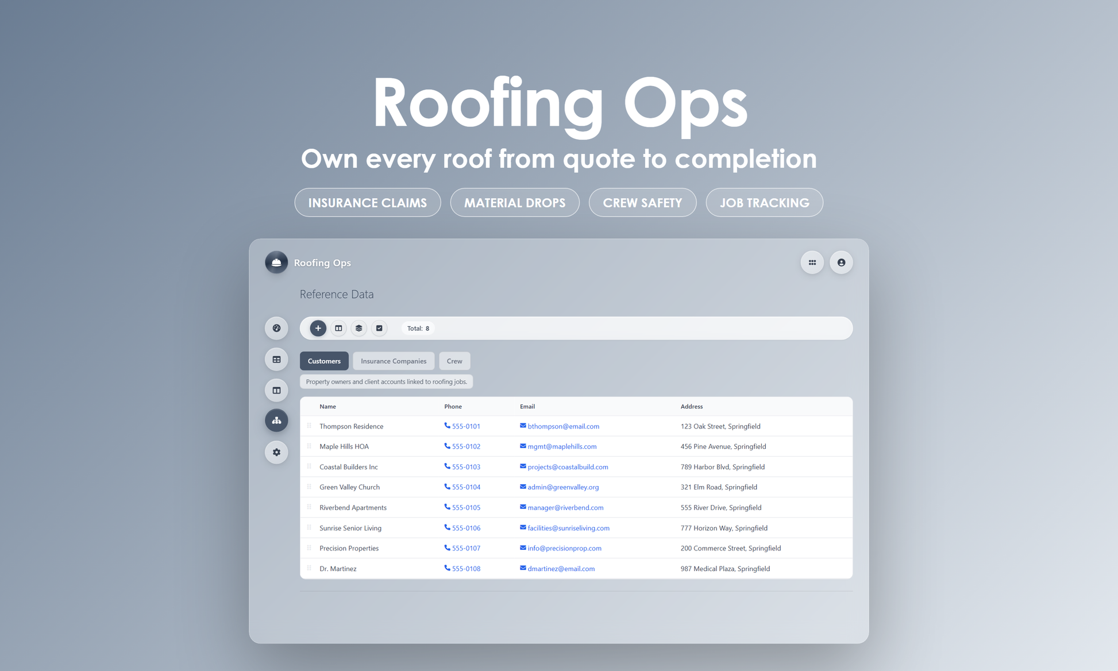Click envelope icon beside manager@riverbend.com
Image resolution: width=1118 pixels, height=671 pixels.
(523, 507)
